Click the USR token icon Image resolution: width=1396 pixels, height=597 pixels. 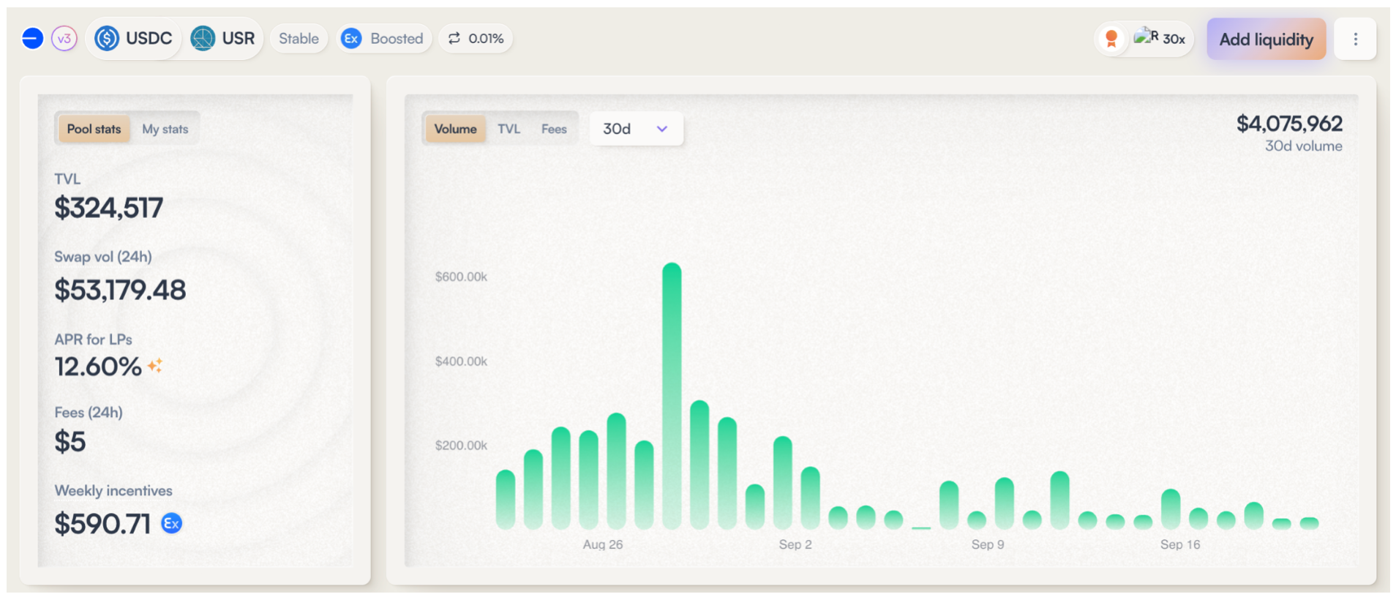(x=203, y=38)
